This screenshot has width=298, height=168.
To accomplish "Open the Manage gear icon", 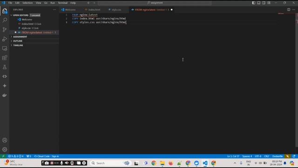I will [x=5, y=149].
